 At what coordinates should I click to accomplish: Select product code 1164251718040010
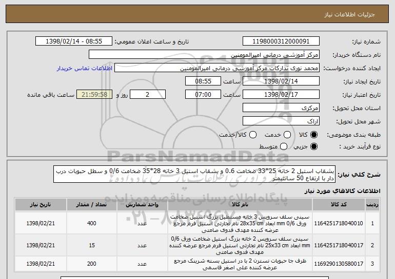[x=339, y=223]
